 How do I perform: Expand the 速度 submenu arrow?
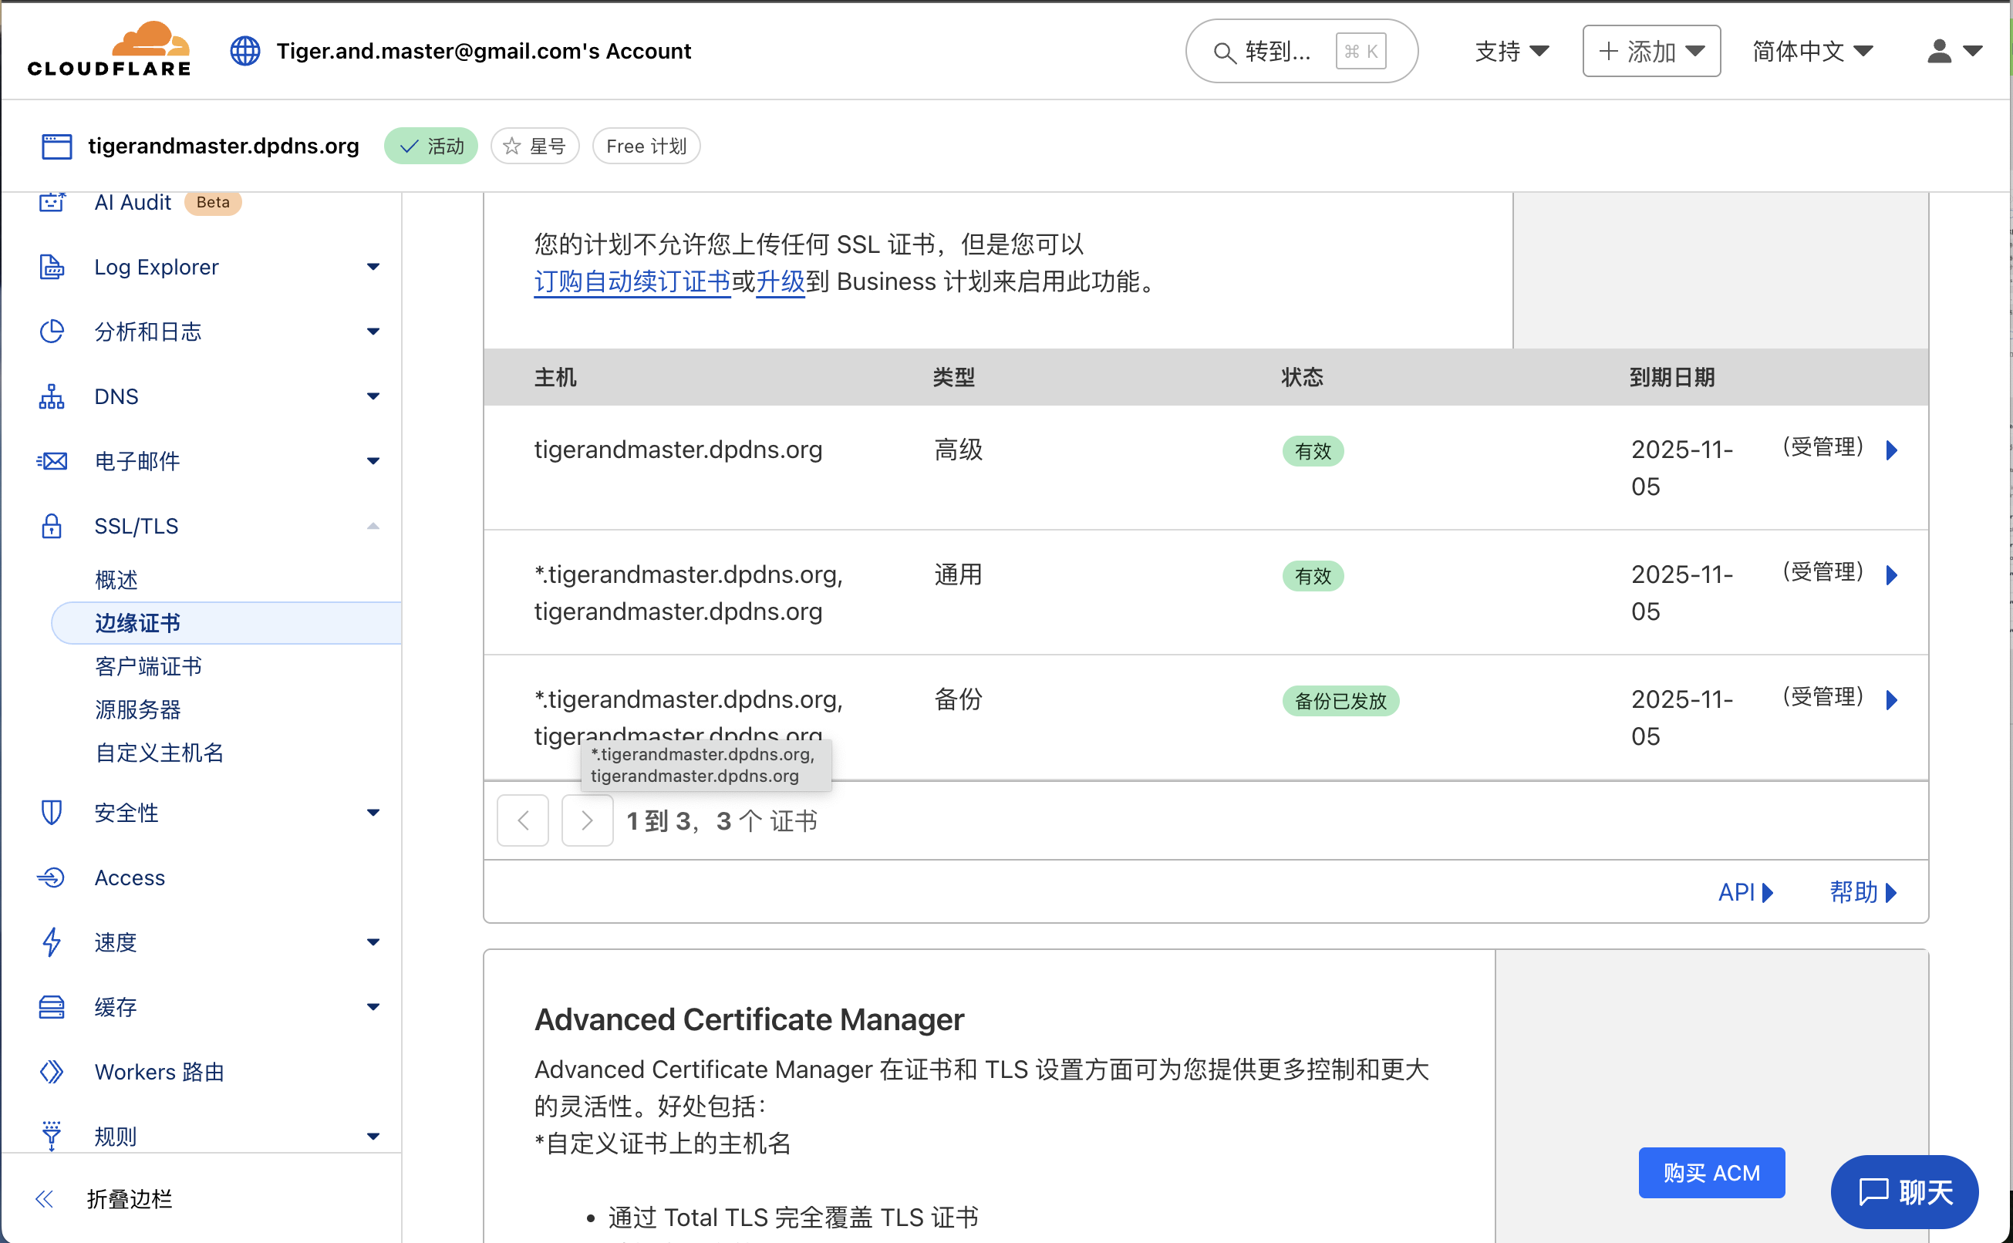tap(373, 942)
